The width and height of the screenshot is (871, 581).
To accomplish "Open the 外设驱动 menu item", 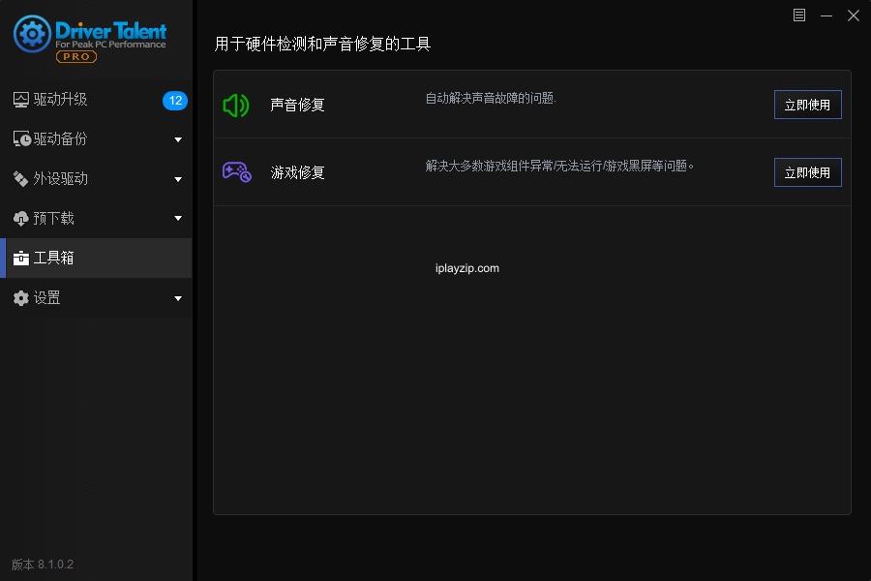I will [96, 178].
